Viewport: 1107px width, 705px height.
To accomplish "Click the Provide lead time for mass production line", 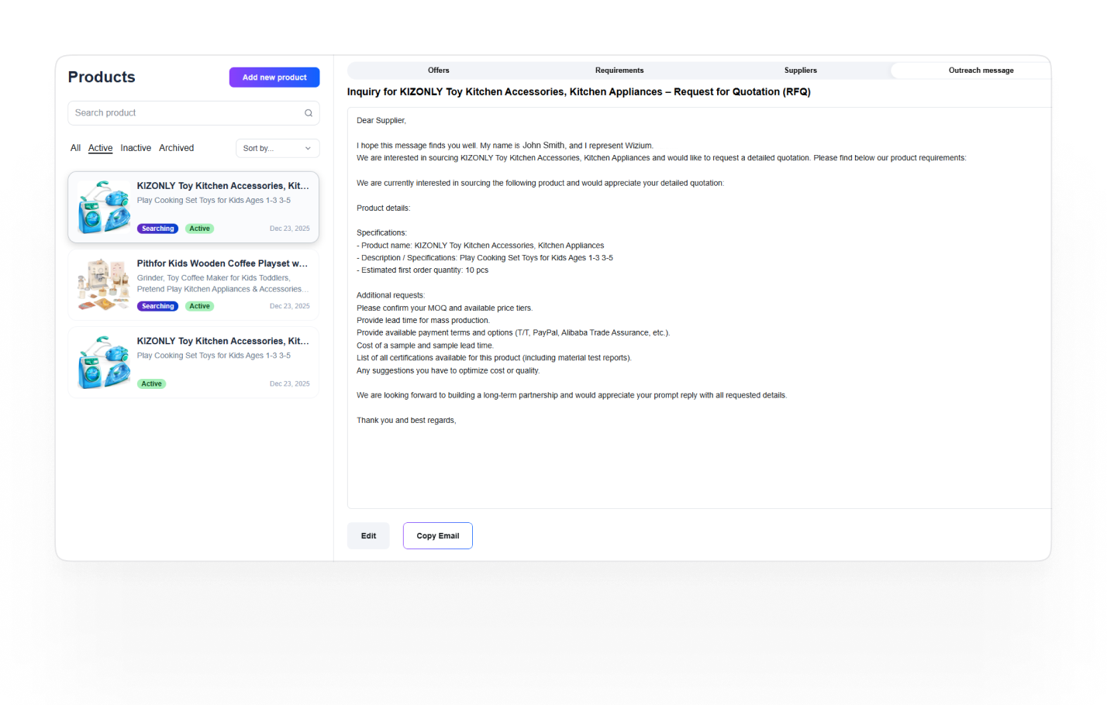I will [x=423, y=321].
